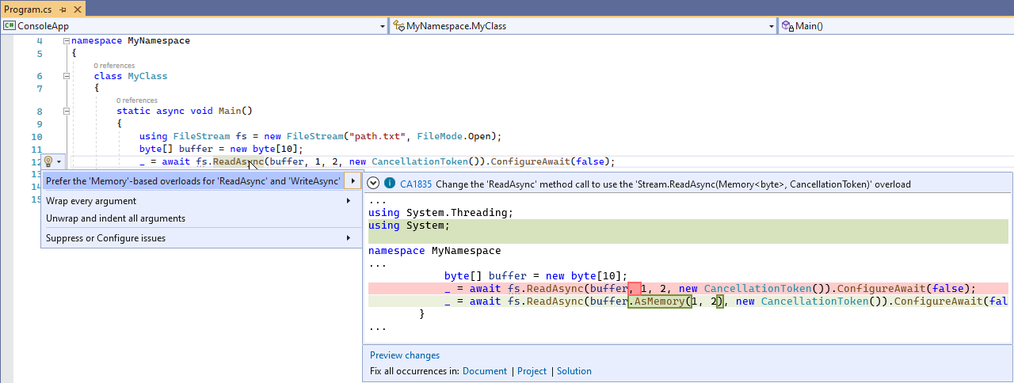Collapse the Main method code block
This screenshot has height=383, width=1014.
click(67, 112)
